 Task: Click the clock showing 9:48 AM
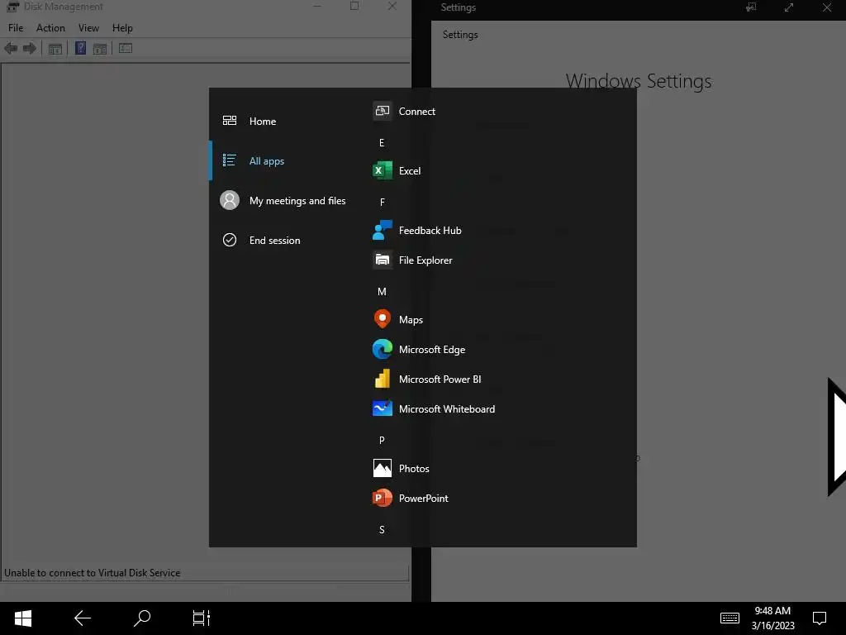(x=772, y=611)
